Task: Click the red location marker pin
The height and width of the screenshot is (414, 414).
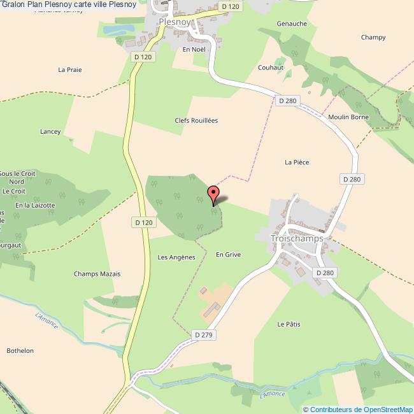Action: click(x=213, y=196)
